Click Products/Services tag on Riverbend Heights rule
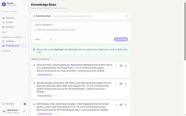Screen dimensions: 186x116 (45, 96)
